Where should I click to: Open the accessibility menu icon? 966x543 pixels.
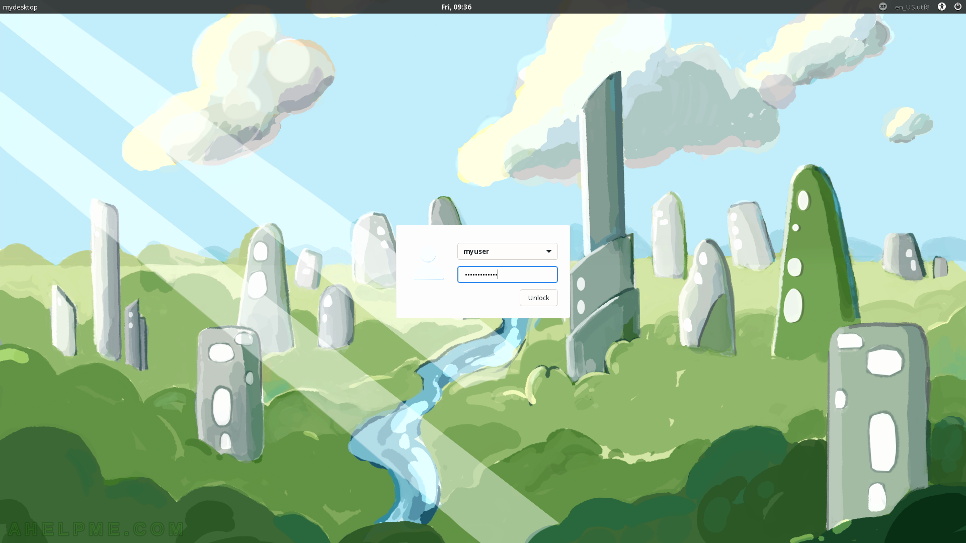click(942, 7)
